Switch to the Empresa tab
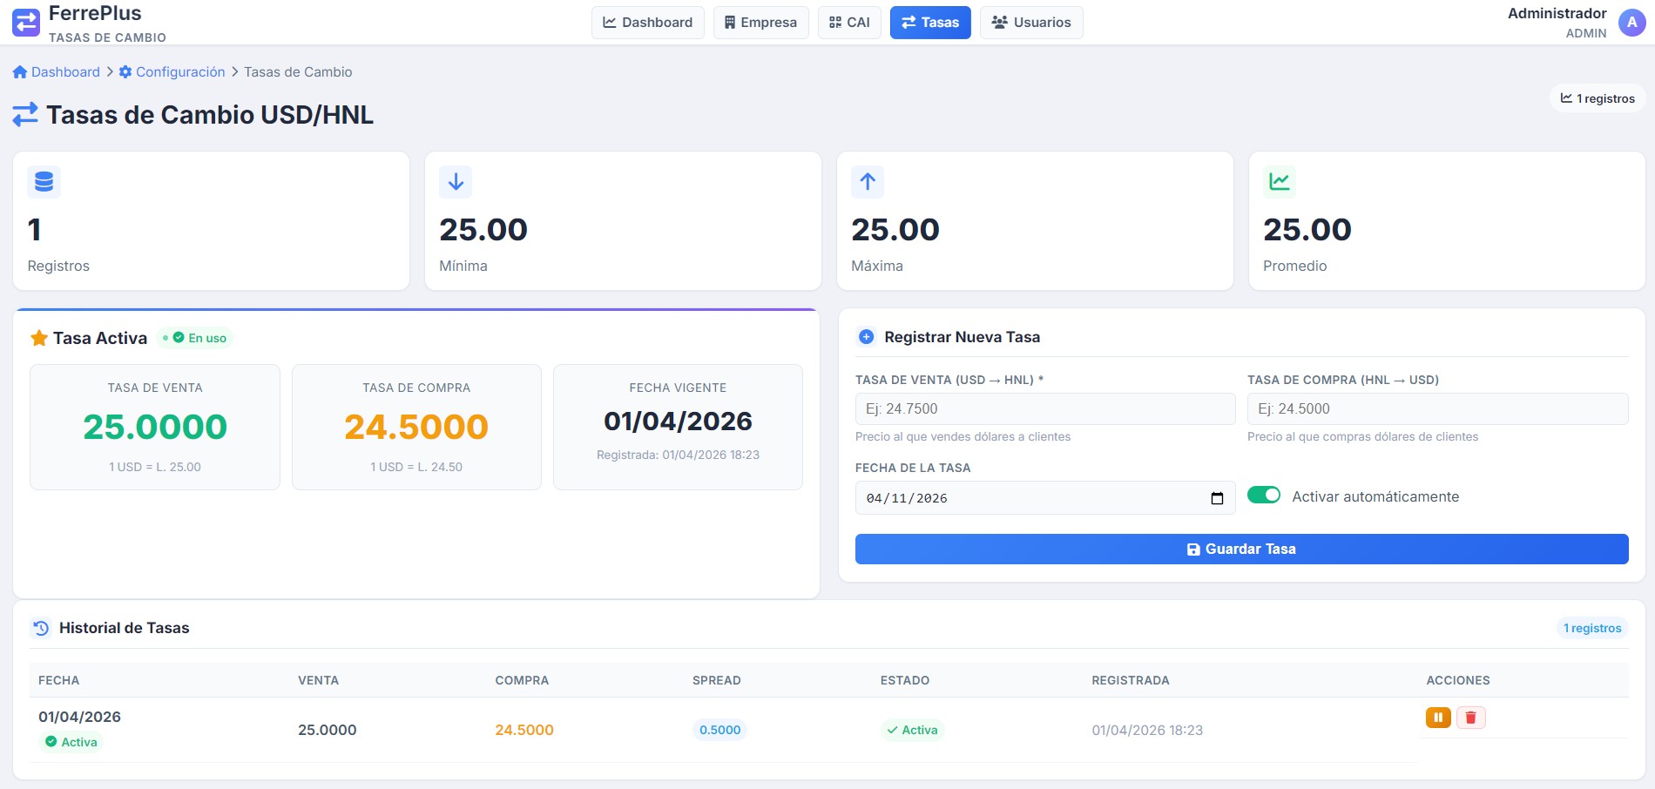This screenshot has height=789, width=1655. [760, 23]
